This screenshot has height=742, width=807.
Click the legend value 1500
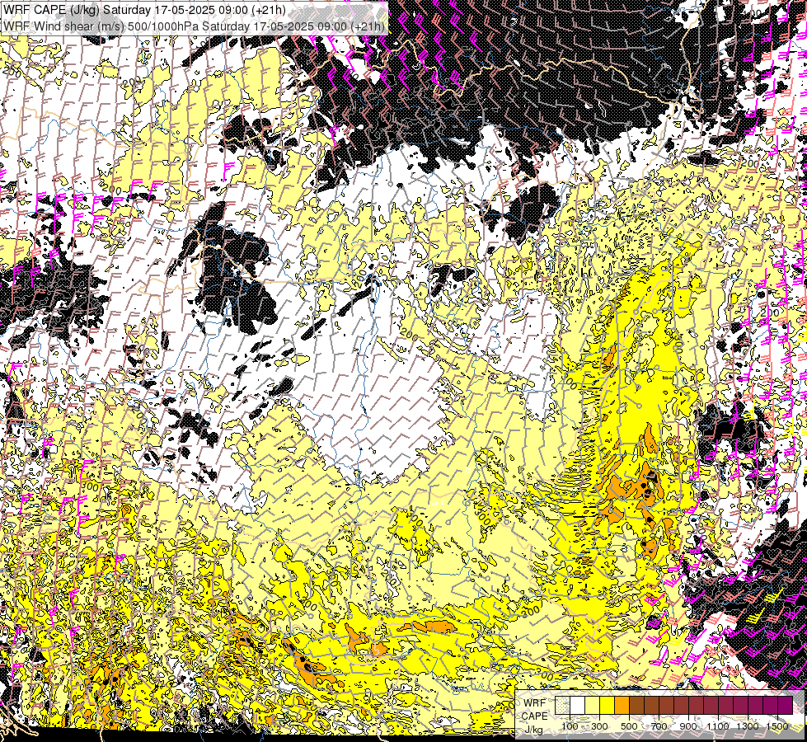coord(777,726)
